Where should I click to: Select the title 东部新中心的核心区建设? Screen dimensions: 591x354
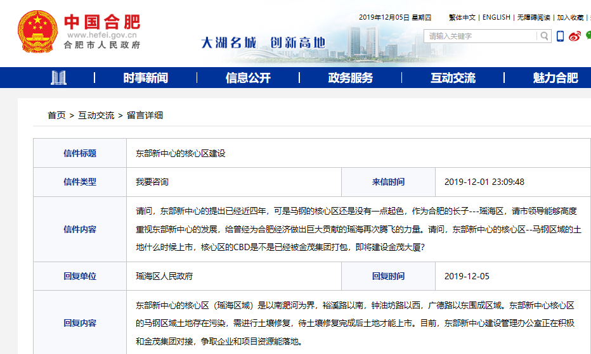[181, 153]
